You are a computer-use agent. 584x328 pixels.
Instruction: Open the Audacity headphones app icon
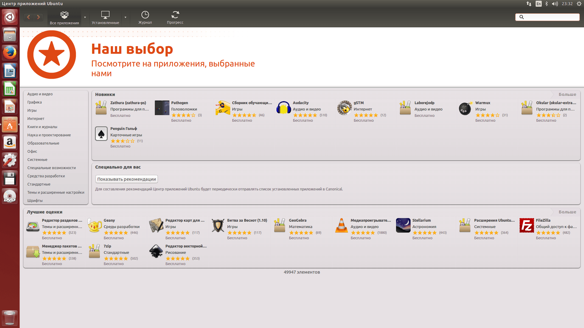[283, 108]
